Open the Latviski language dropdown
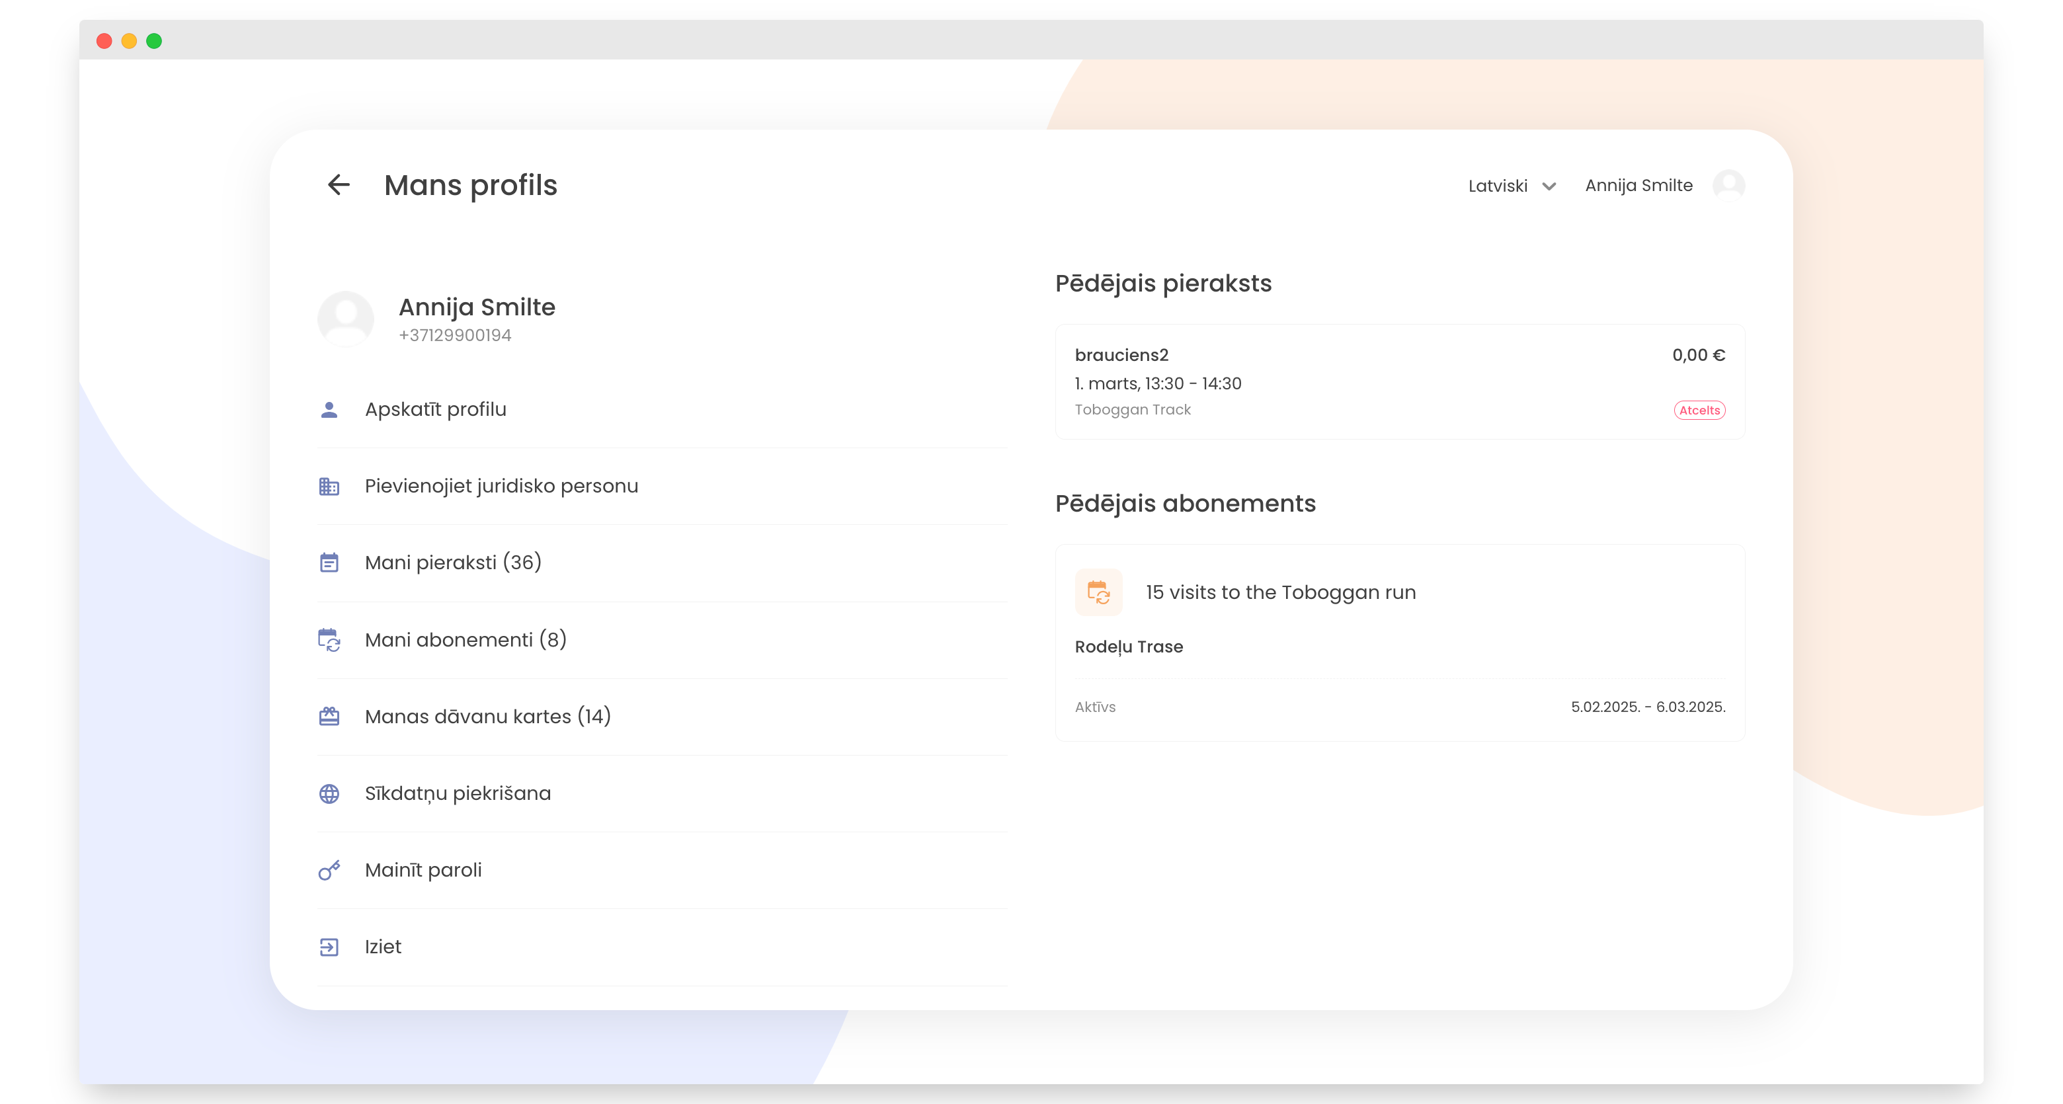Image resolution: width=2063 pixels, height=1104 pixels. (1498, 186)
